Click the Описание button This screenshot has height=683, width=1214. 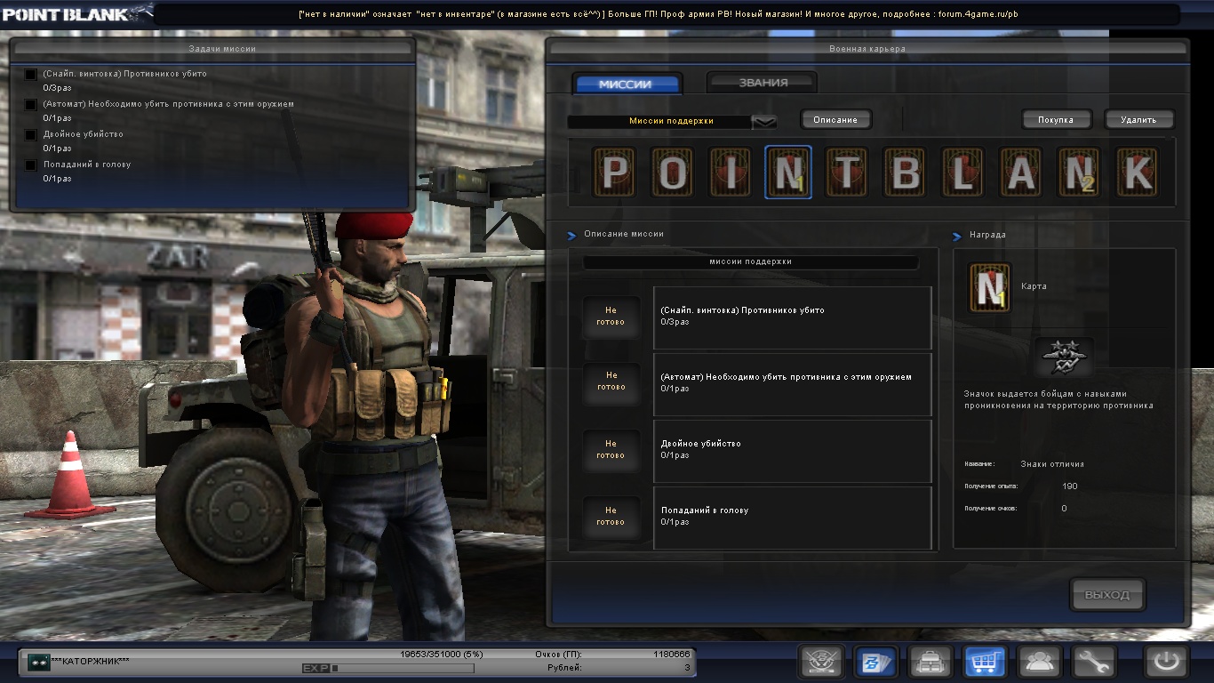pyautogui.click(x=835, y=119)
